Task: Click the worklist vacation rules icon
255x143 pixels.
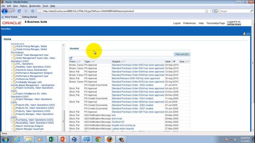Action: pyautogui.click(x=71, y=58)
